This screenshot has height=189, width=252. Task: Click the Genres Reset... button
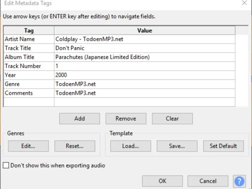[75, 146]
